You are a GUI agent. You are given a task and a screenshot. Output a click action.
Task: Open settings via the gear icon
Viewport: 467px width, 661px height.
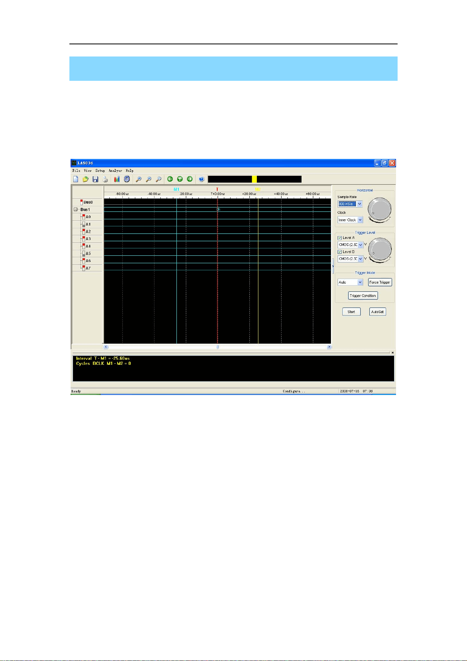tap(127, 179)
